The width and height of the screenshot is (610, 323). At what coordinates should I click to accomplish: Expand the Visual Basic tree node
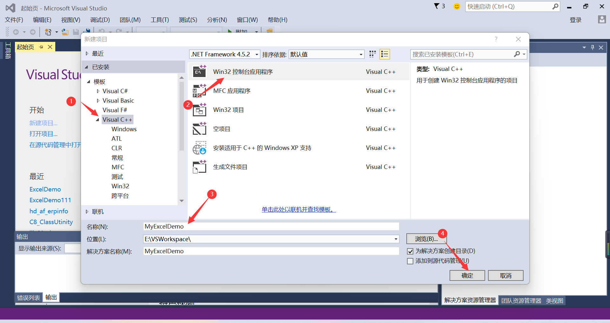(98, 100)
